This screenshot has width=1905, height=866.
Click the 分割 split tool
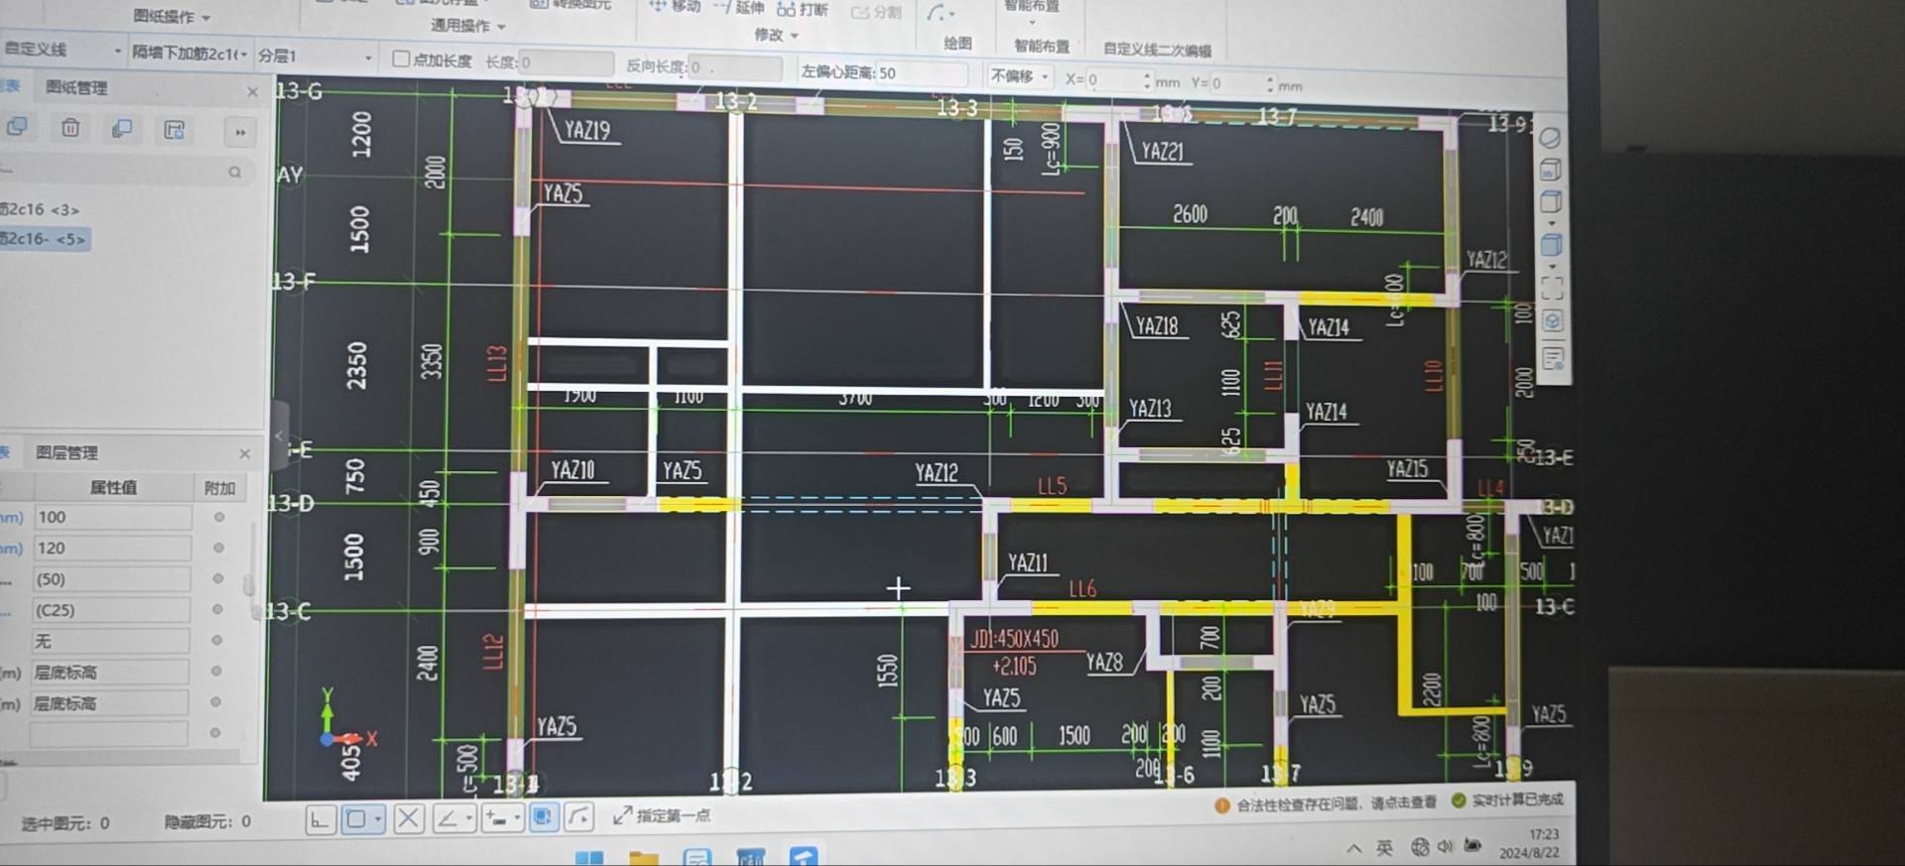pyautogui.click(x=877, y=12)
